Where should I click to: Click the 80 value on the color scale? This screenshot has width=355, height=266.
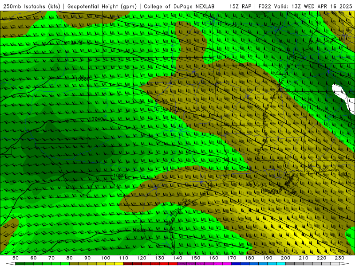(x=70, y=258)
